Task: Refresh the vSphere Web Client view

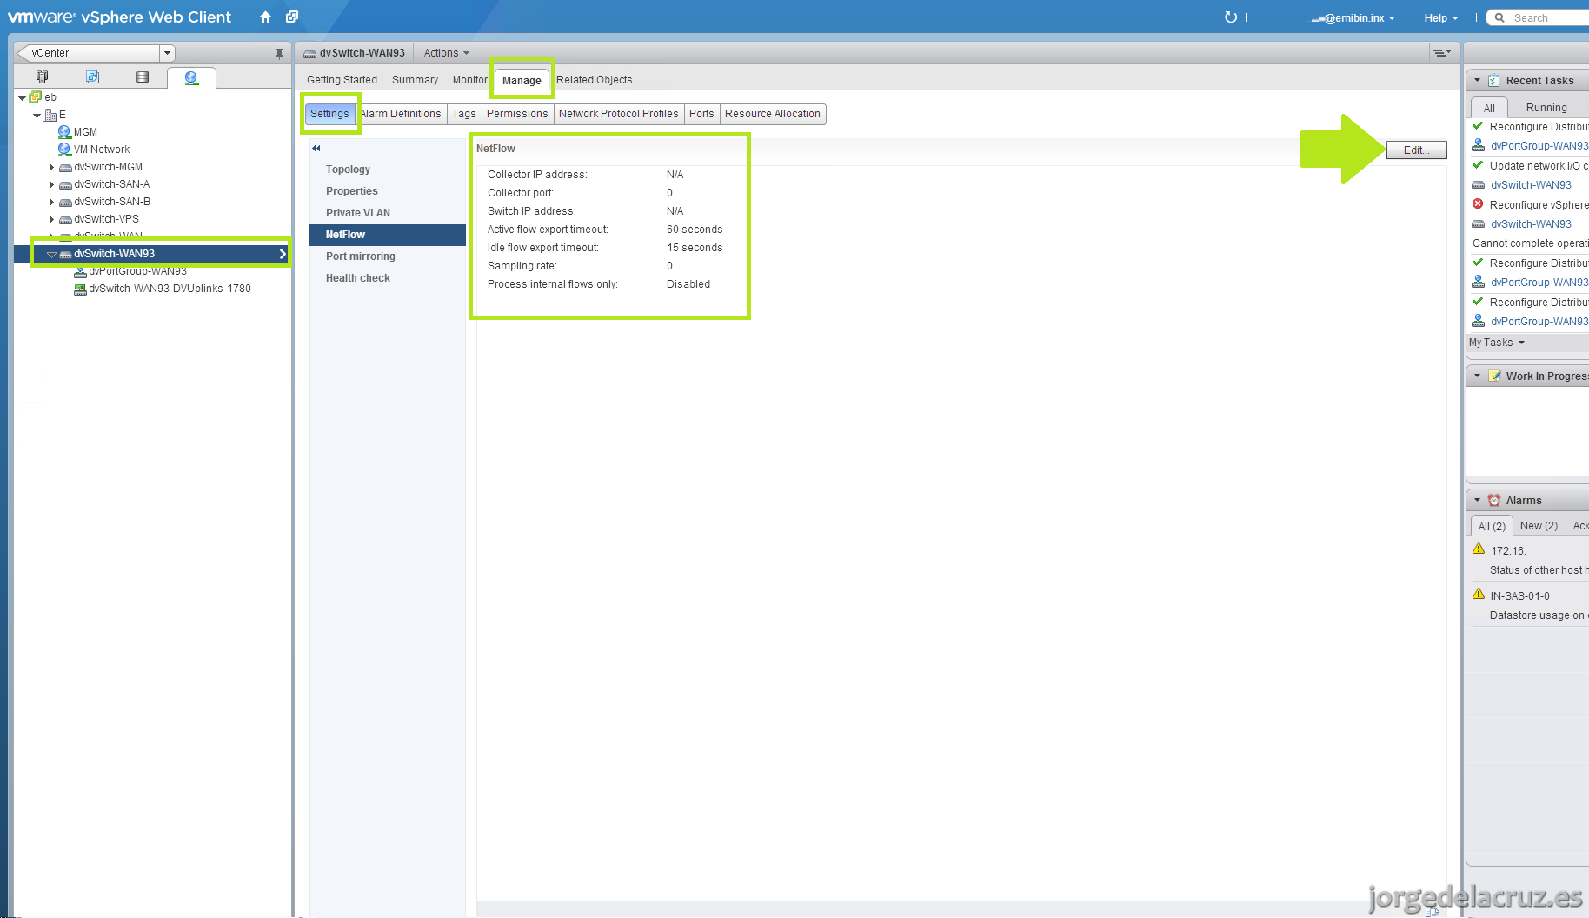Action: point(1231,17)
